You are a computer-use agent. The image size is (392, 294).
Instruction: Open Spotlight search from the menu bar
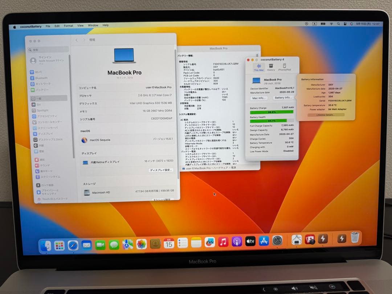tap(338, 24)
